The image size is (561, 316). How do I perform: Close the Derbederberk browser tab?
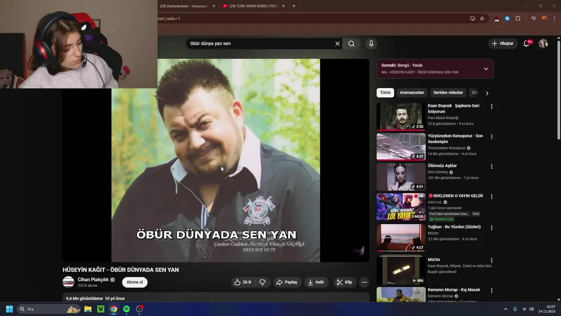[x=214, y=6]
